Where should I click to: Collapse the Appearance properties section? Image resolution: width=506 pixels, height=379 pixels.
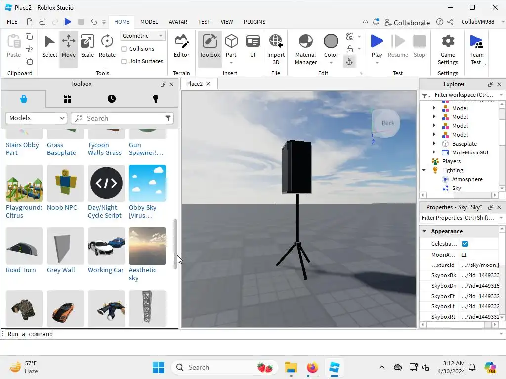coord(424,231)
